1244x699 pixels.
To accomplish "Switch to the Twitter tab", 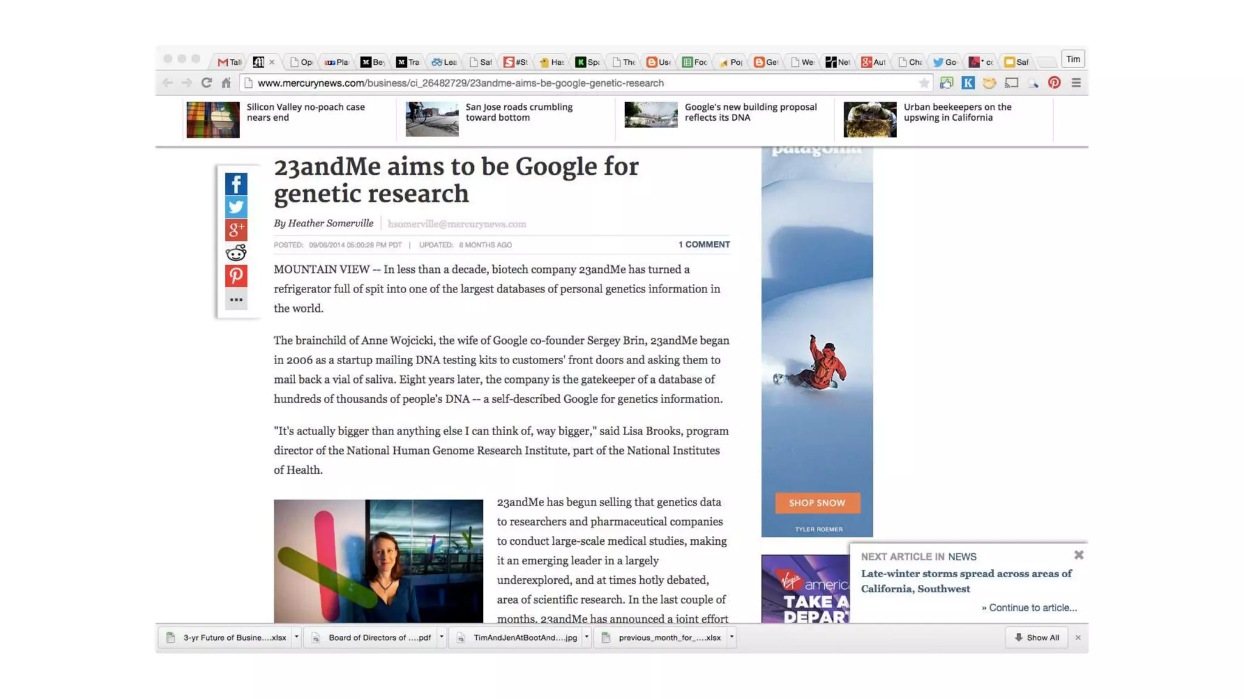I will [x=944, y=62].
